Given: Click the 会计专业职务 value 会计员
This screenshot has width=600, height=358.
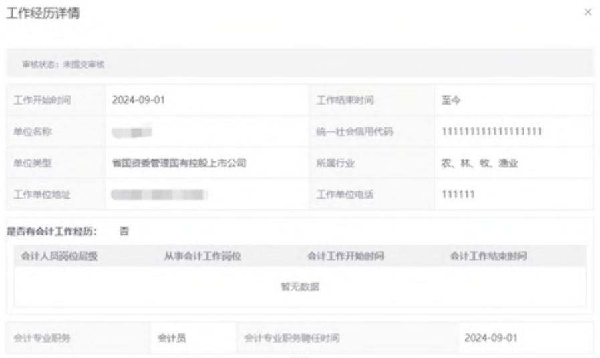Looking at the screenshot, I should click(171, 338).
